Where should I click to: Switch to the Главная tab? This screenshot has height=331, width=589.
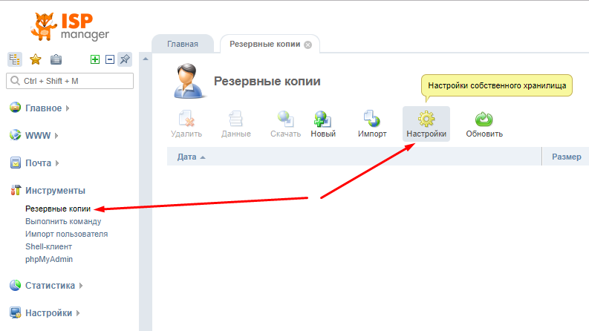[x=183, y=44]
